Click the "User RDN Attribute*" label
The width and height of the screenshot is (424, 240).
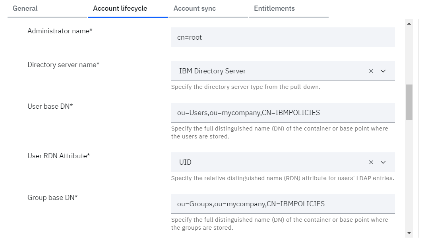tap(59, 156)
